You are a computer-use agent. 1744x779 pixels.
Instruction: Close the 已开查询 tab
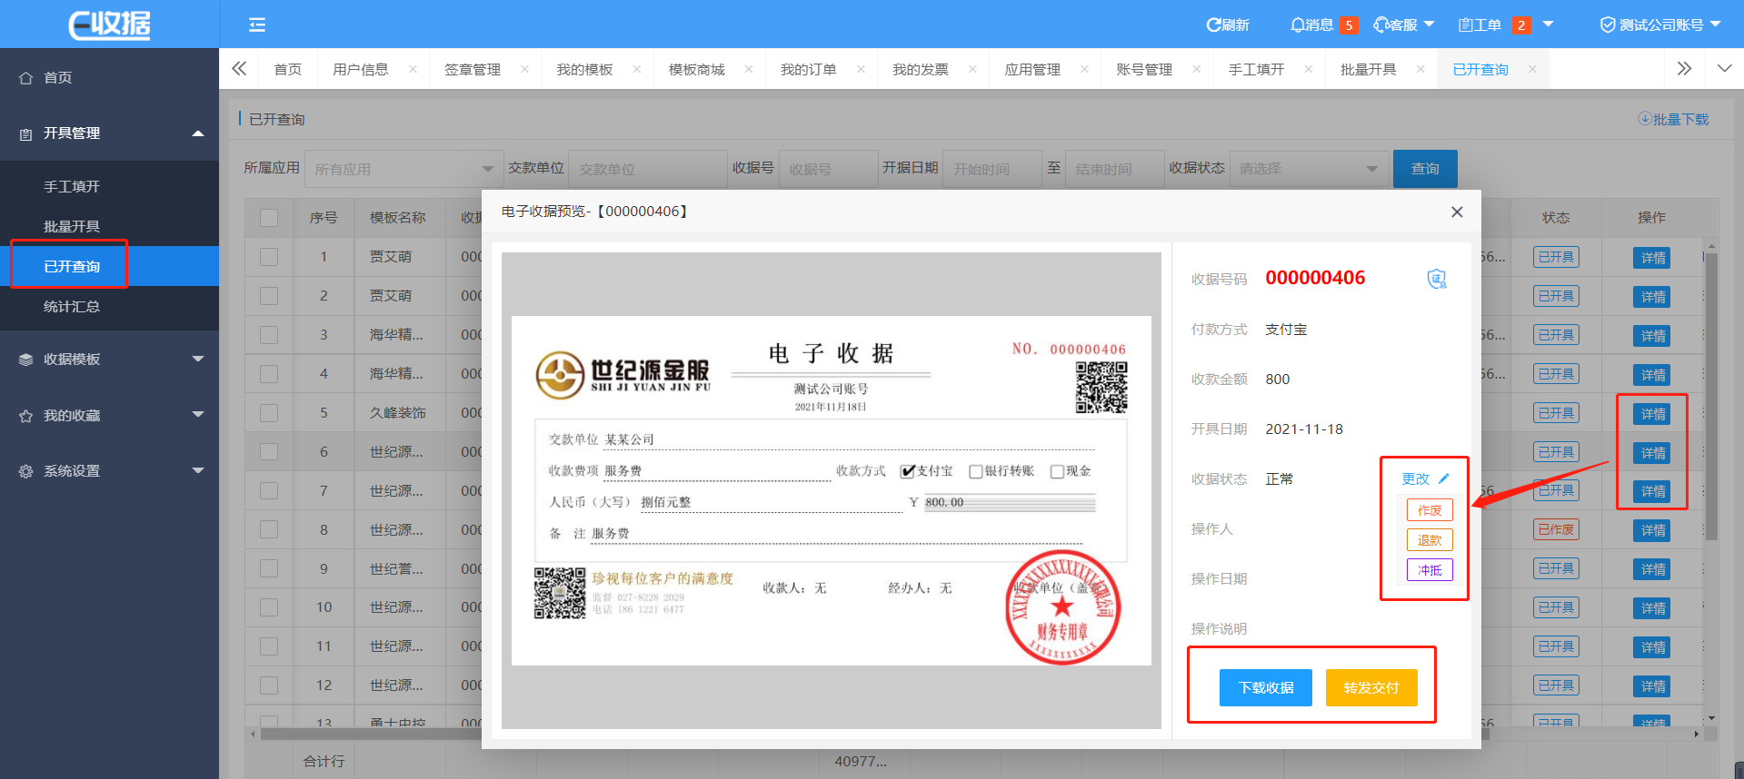[1532, 69]
